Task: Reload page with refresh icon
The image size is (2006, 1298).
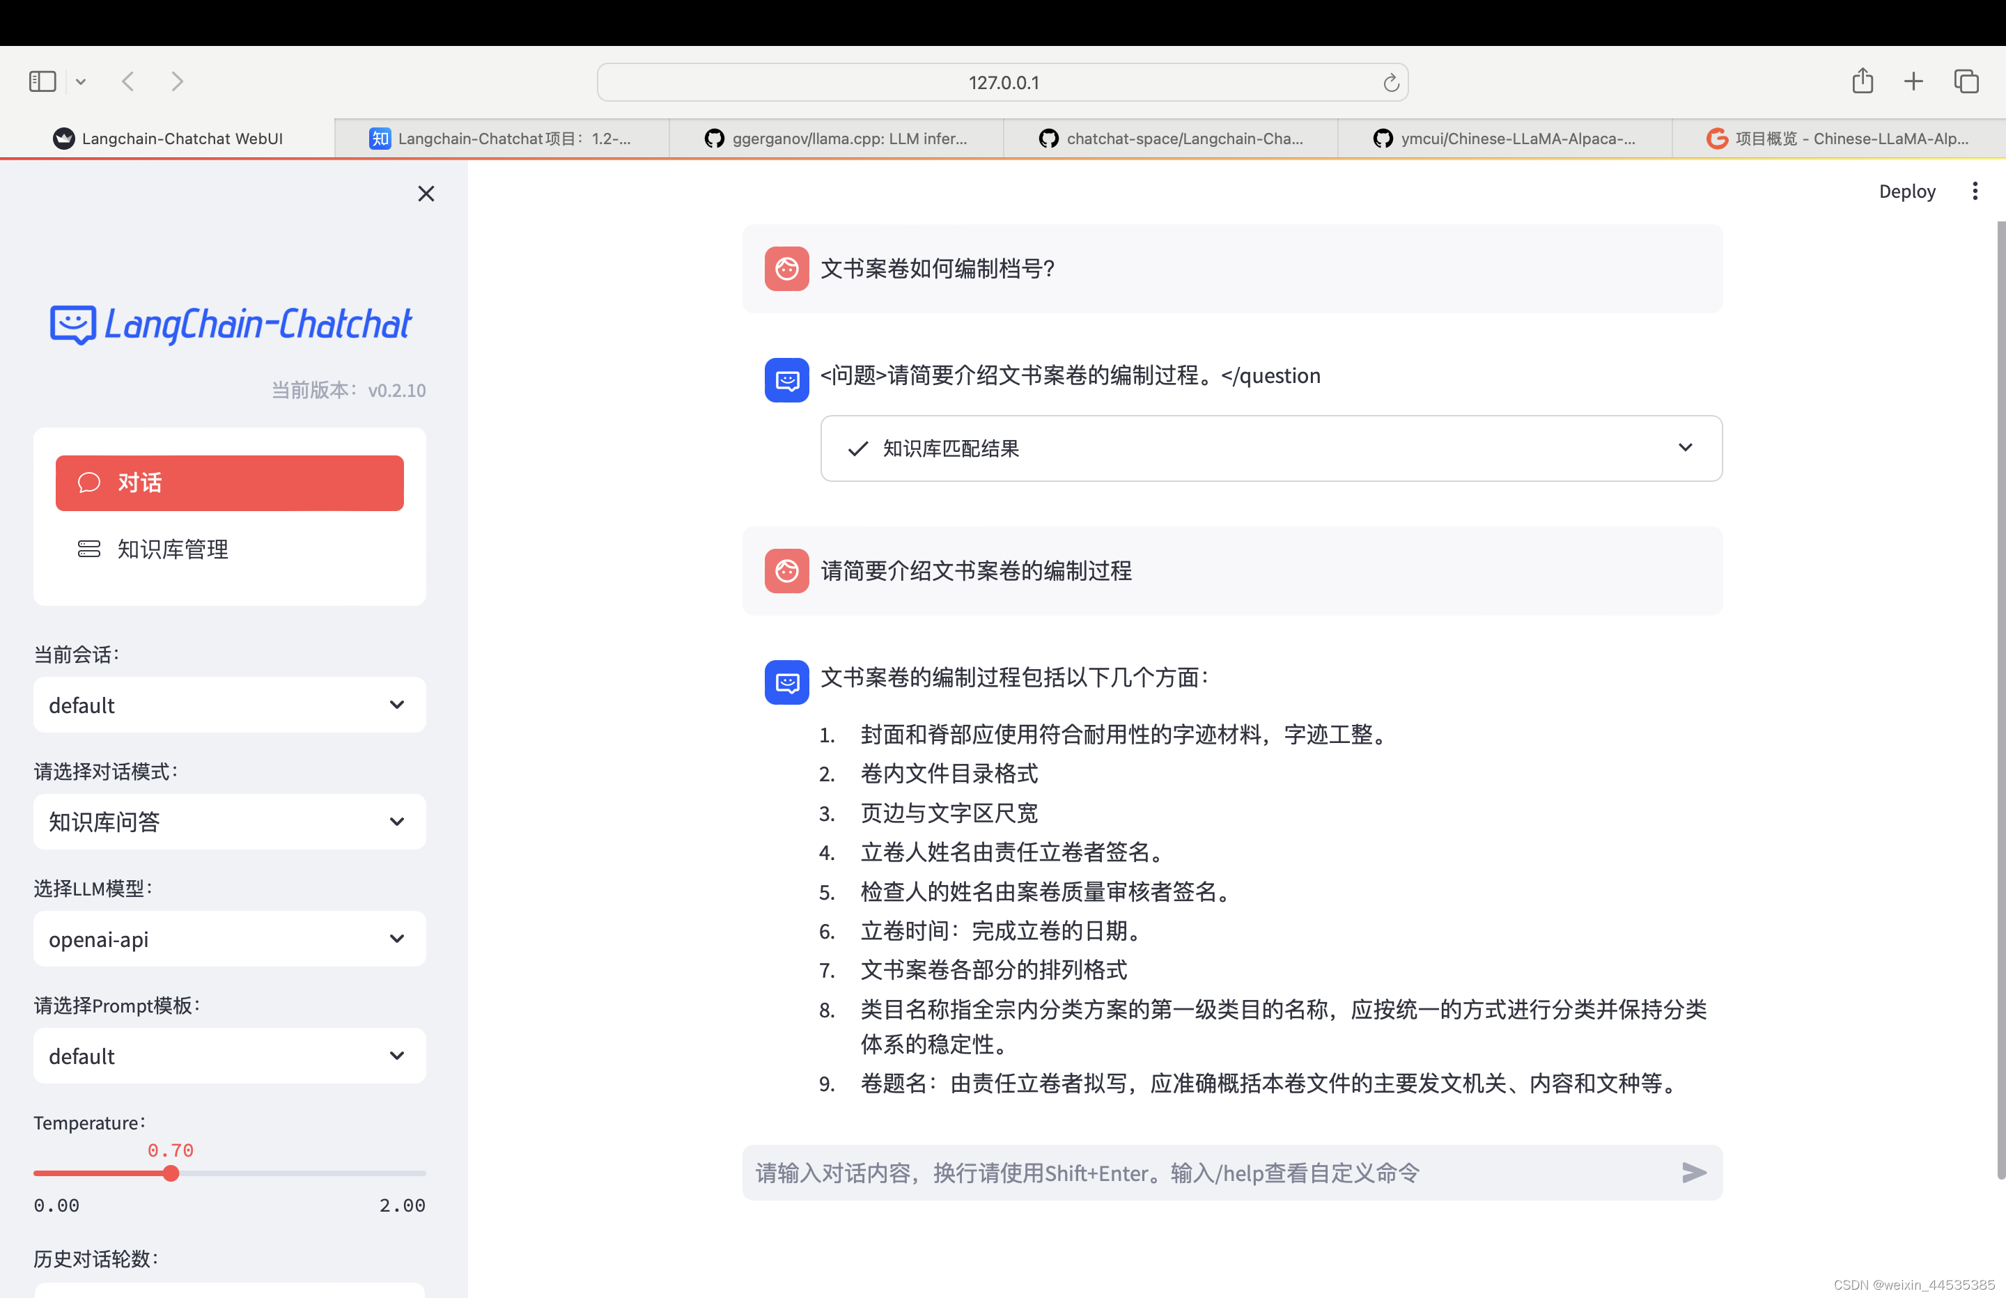Action: (1391, 83)
